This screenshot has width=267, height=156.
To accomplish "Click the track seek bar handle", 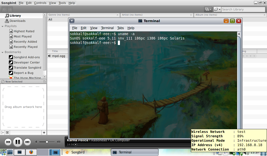I will point(76,145).
